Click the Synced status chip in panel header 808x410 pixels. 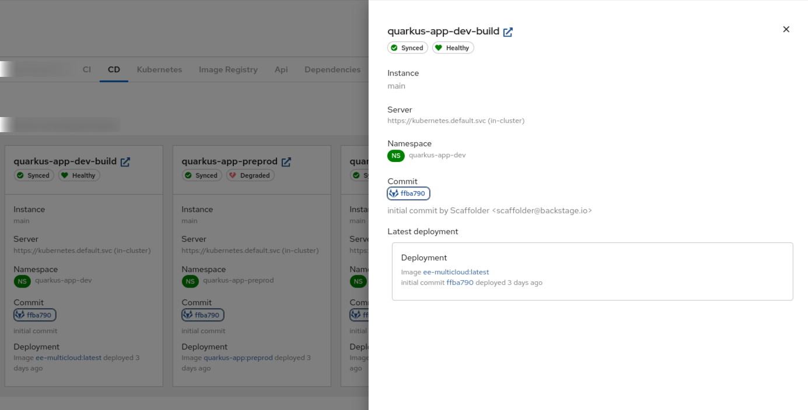[407, 47]
